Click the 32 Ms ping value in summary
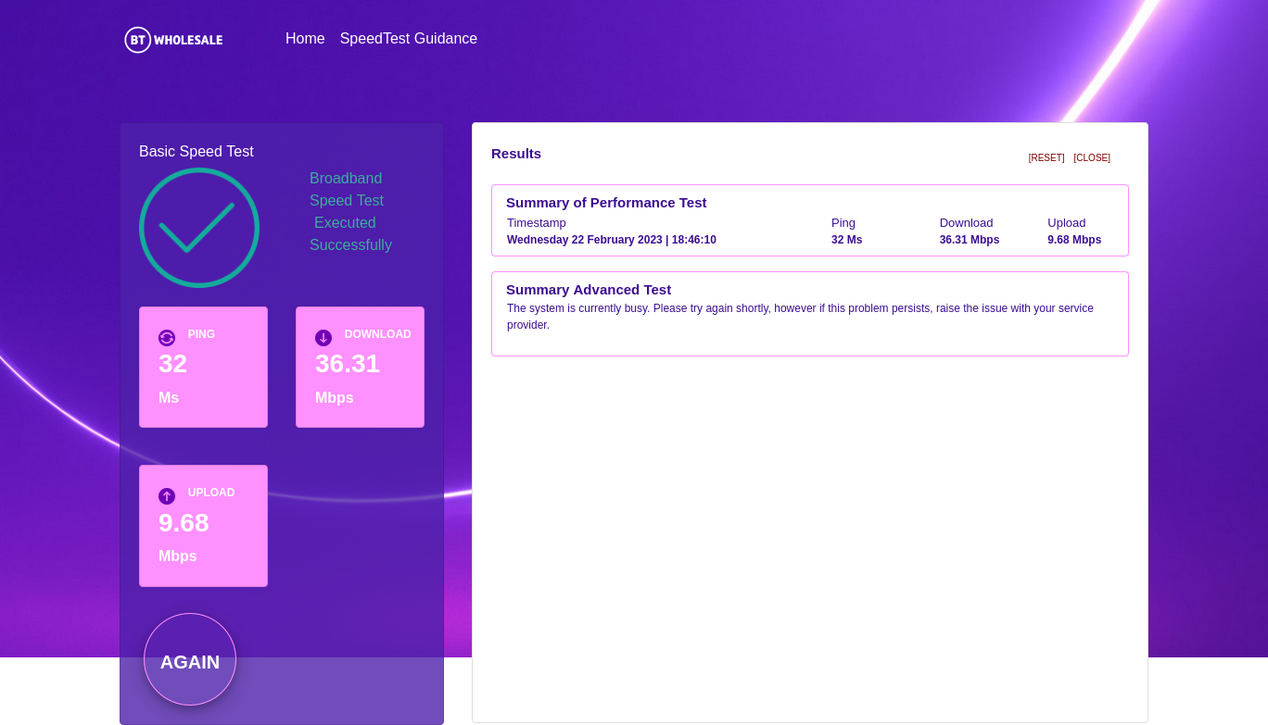 pos(846,240)
